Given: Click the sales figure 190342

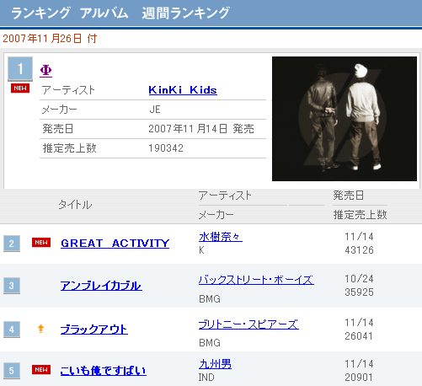Looking at the screenshot, I should (166, 148).
